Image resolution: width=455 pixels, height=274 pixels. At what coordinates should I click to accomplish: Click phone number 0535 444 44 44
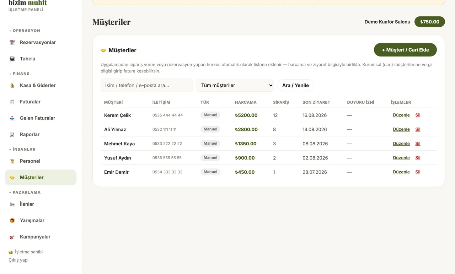point(168,115)
